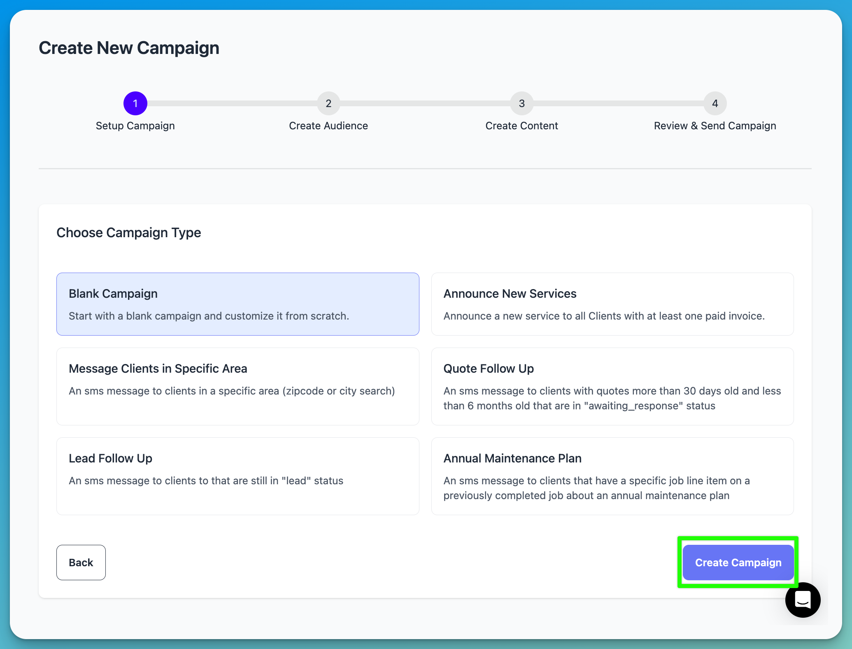Pick the Lead Follow Up campaign type
The width and height of the screenshot is (852, 649).
coord(237,476)
